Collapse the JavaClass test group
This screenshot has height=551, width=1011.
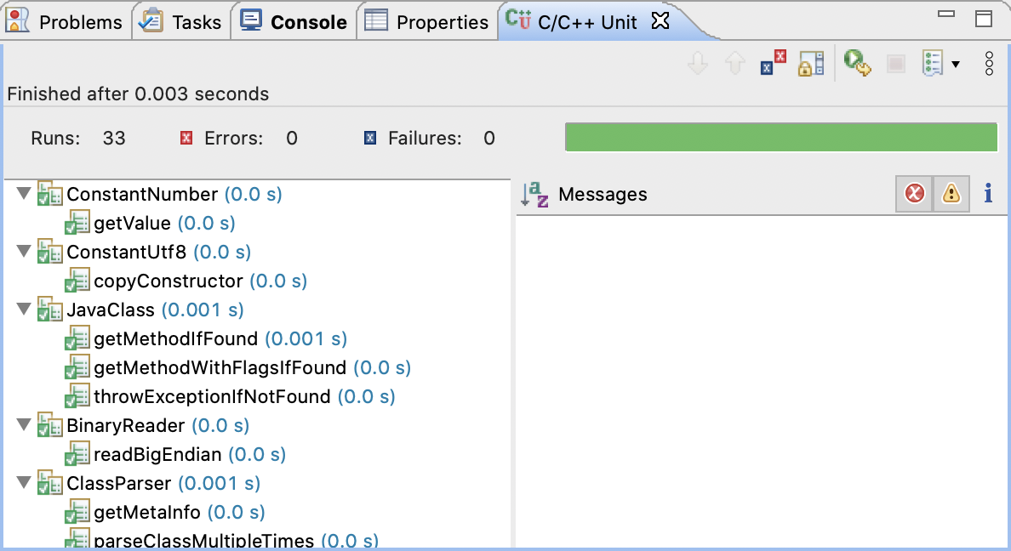coord(23,310)
